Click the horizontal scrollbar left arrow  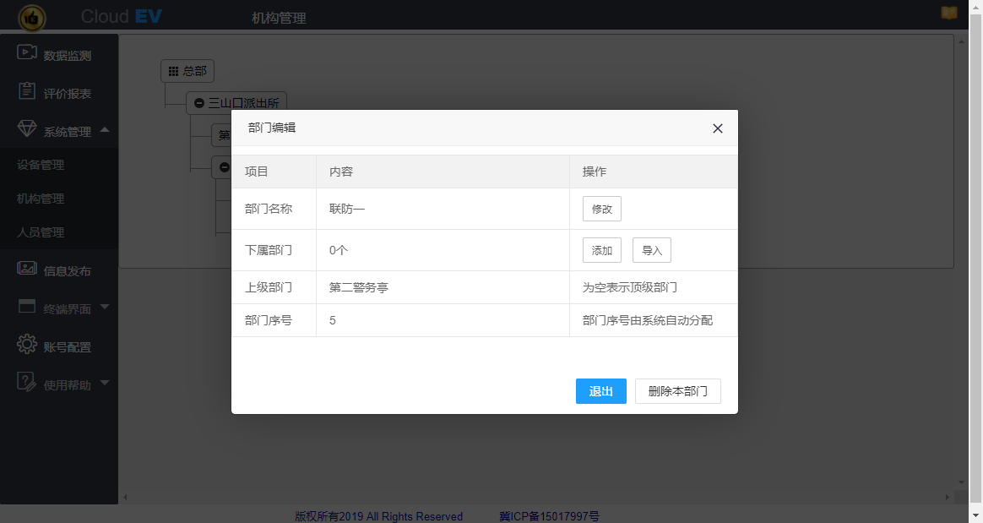tap(125, 498)
